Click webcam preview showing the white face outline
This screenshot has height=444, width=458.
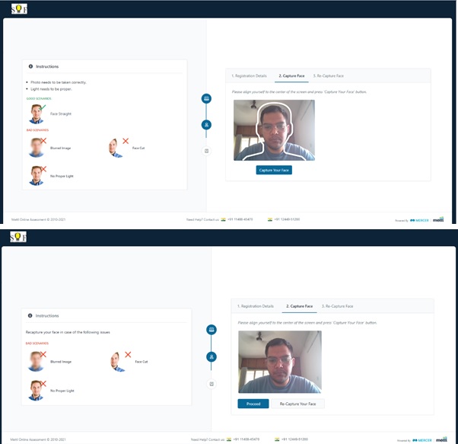[x=274, y=130]
